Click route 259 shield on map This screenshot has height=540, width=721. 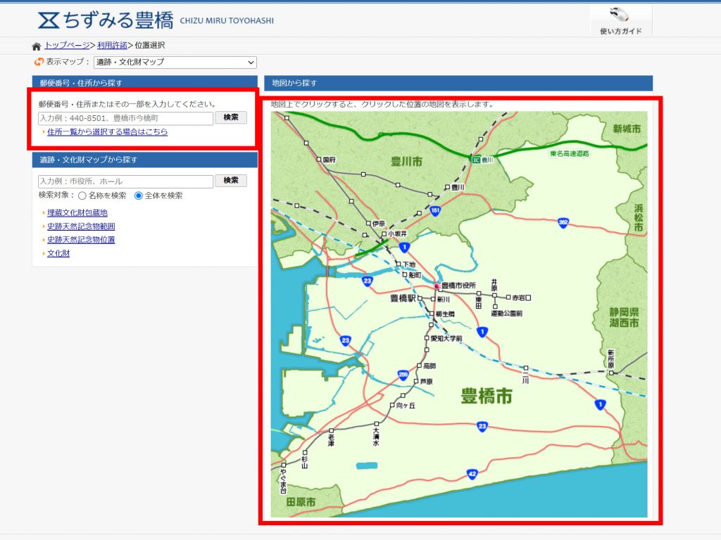403,375
